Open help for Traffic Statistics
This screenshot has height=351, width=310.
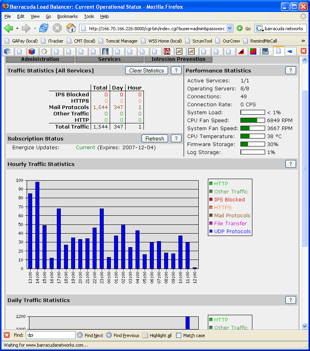point(176,70)
